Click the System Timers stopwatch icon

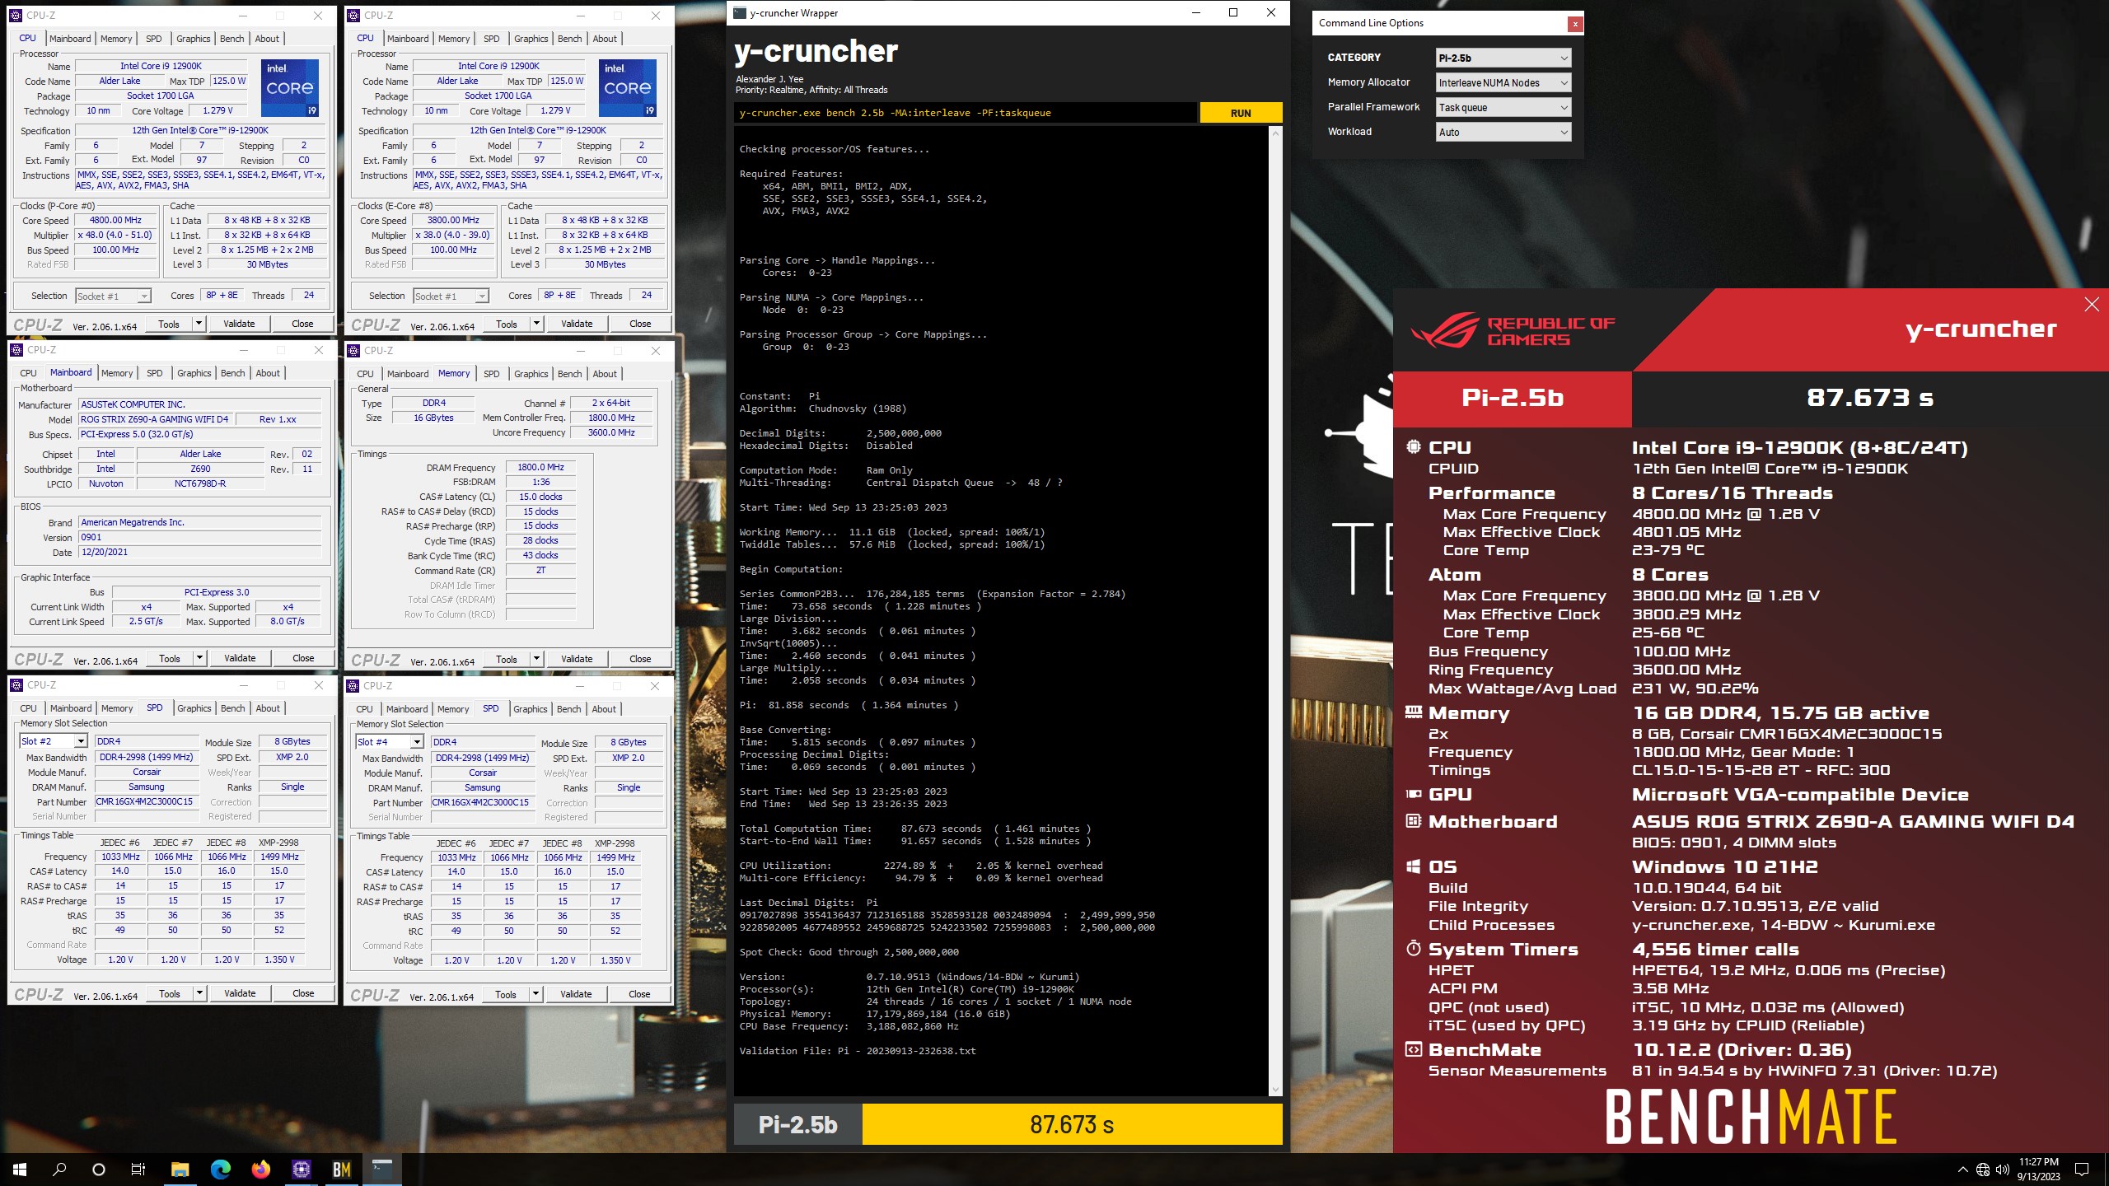coord(1414,949)
